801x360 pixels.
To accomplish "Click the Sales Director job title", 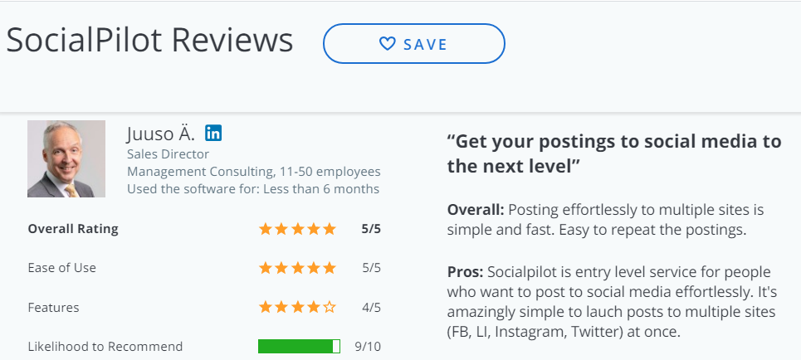I will 168,153.
